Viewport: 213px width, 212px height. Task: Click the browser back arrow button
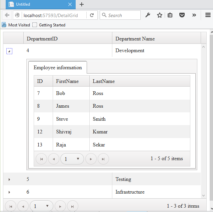point(7,15)
